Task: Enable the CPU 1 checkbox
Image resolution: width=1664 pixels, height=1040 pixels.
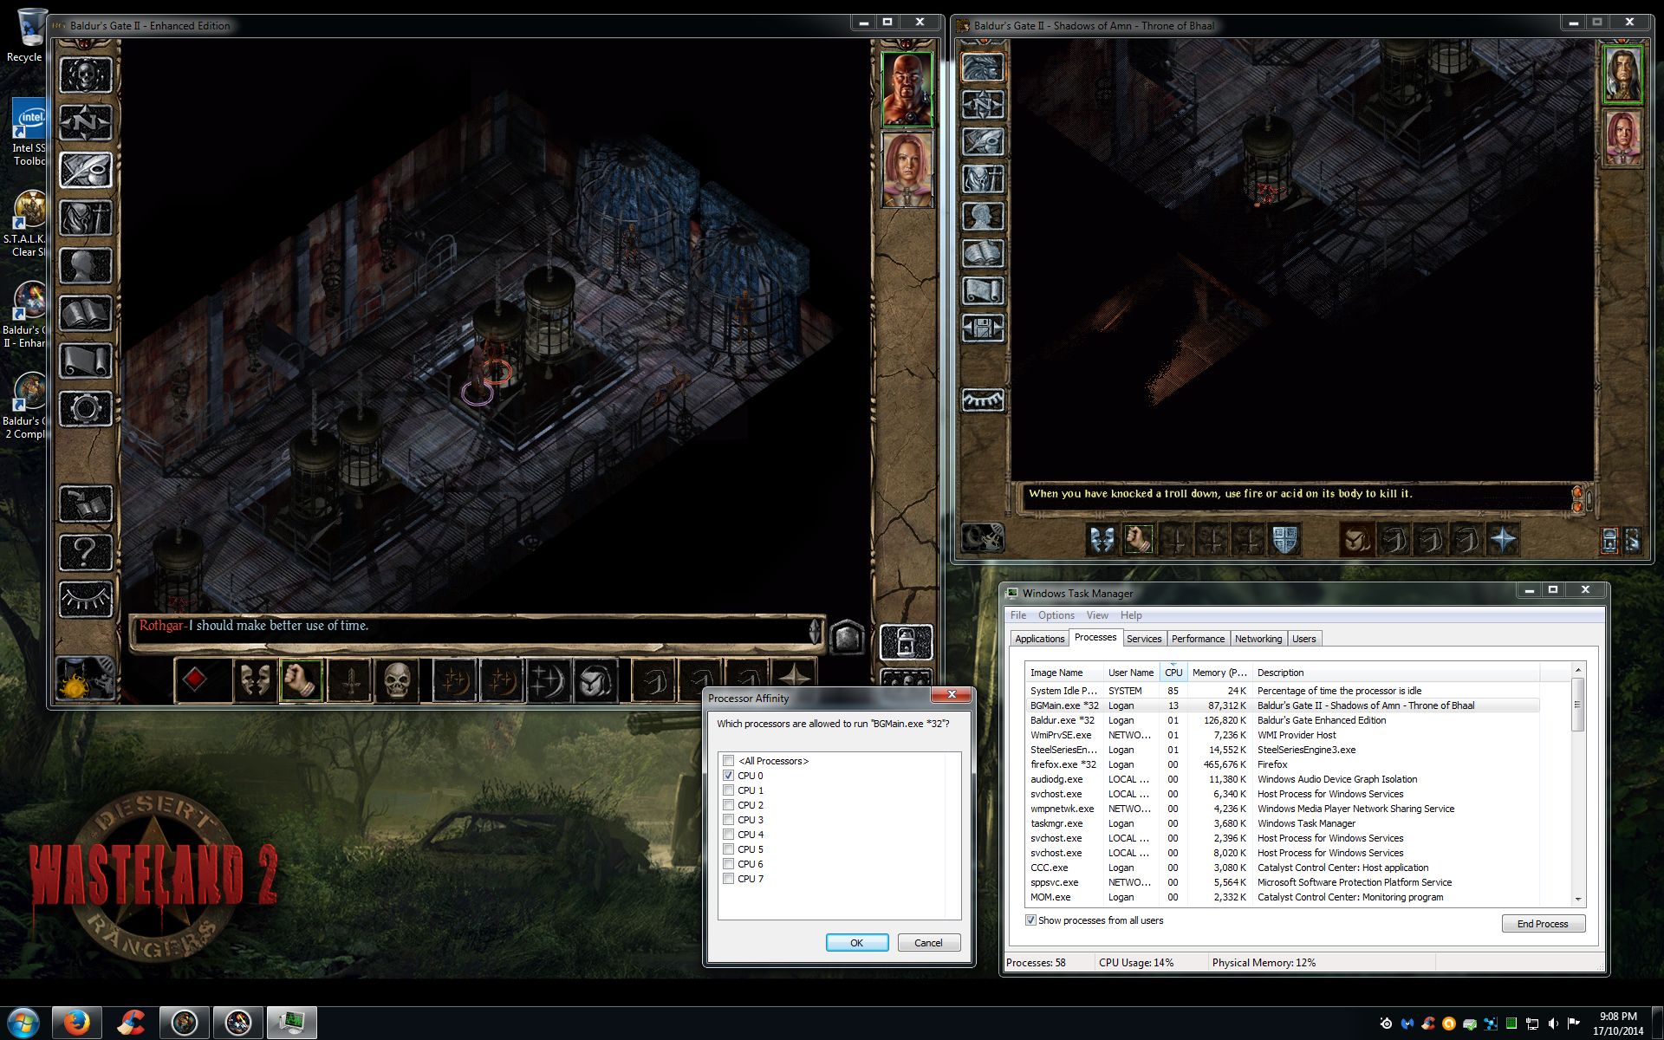Action: click(729, 790)
